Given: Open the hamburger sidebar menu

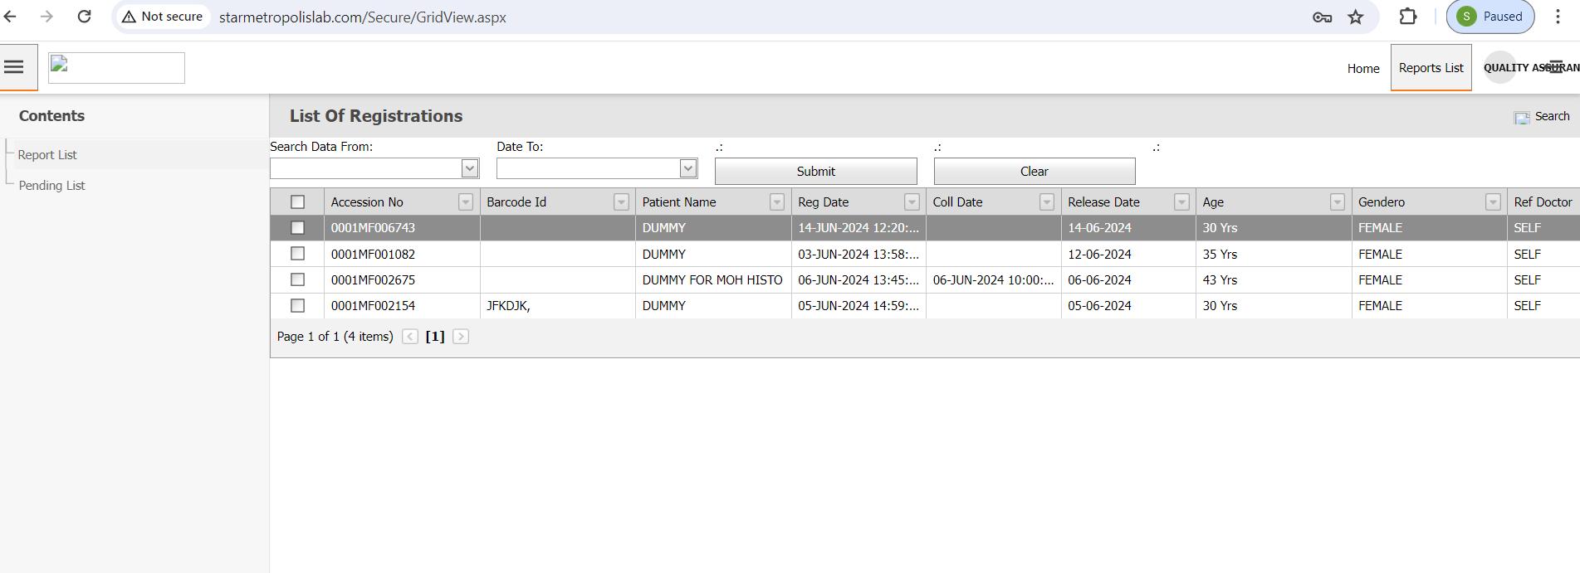Looking at the screenshot, I should click(x=14, y=67).
